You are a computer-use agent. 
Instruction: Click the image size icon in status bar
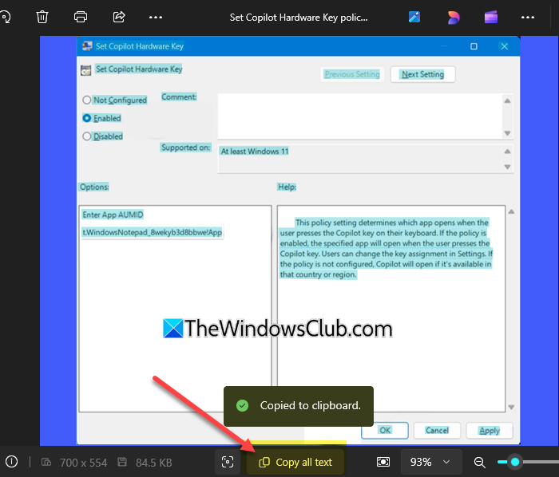click(46, 462)
